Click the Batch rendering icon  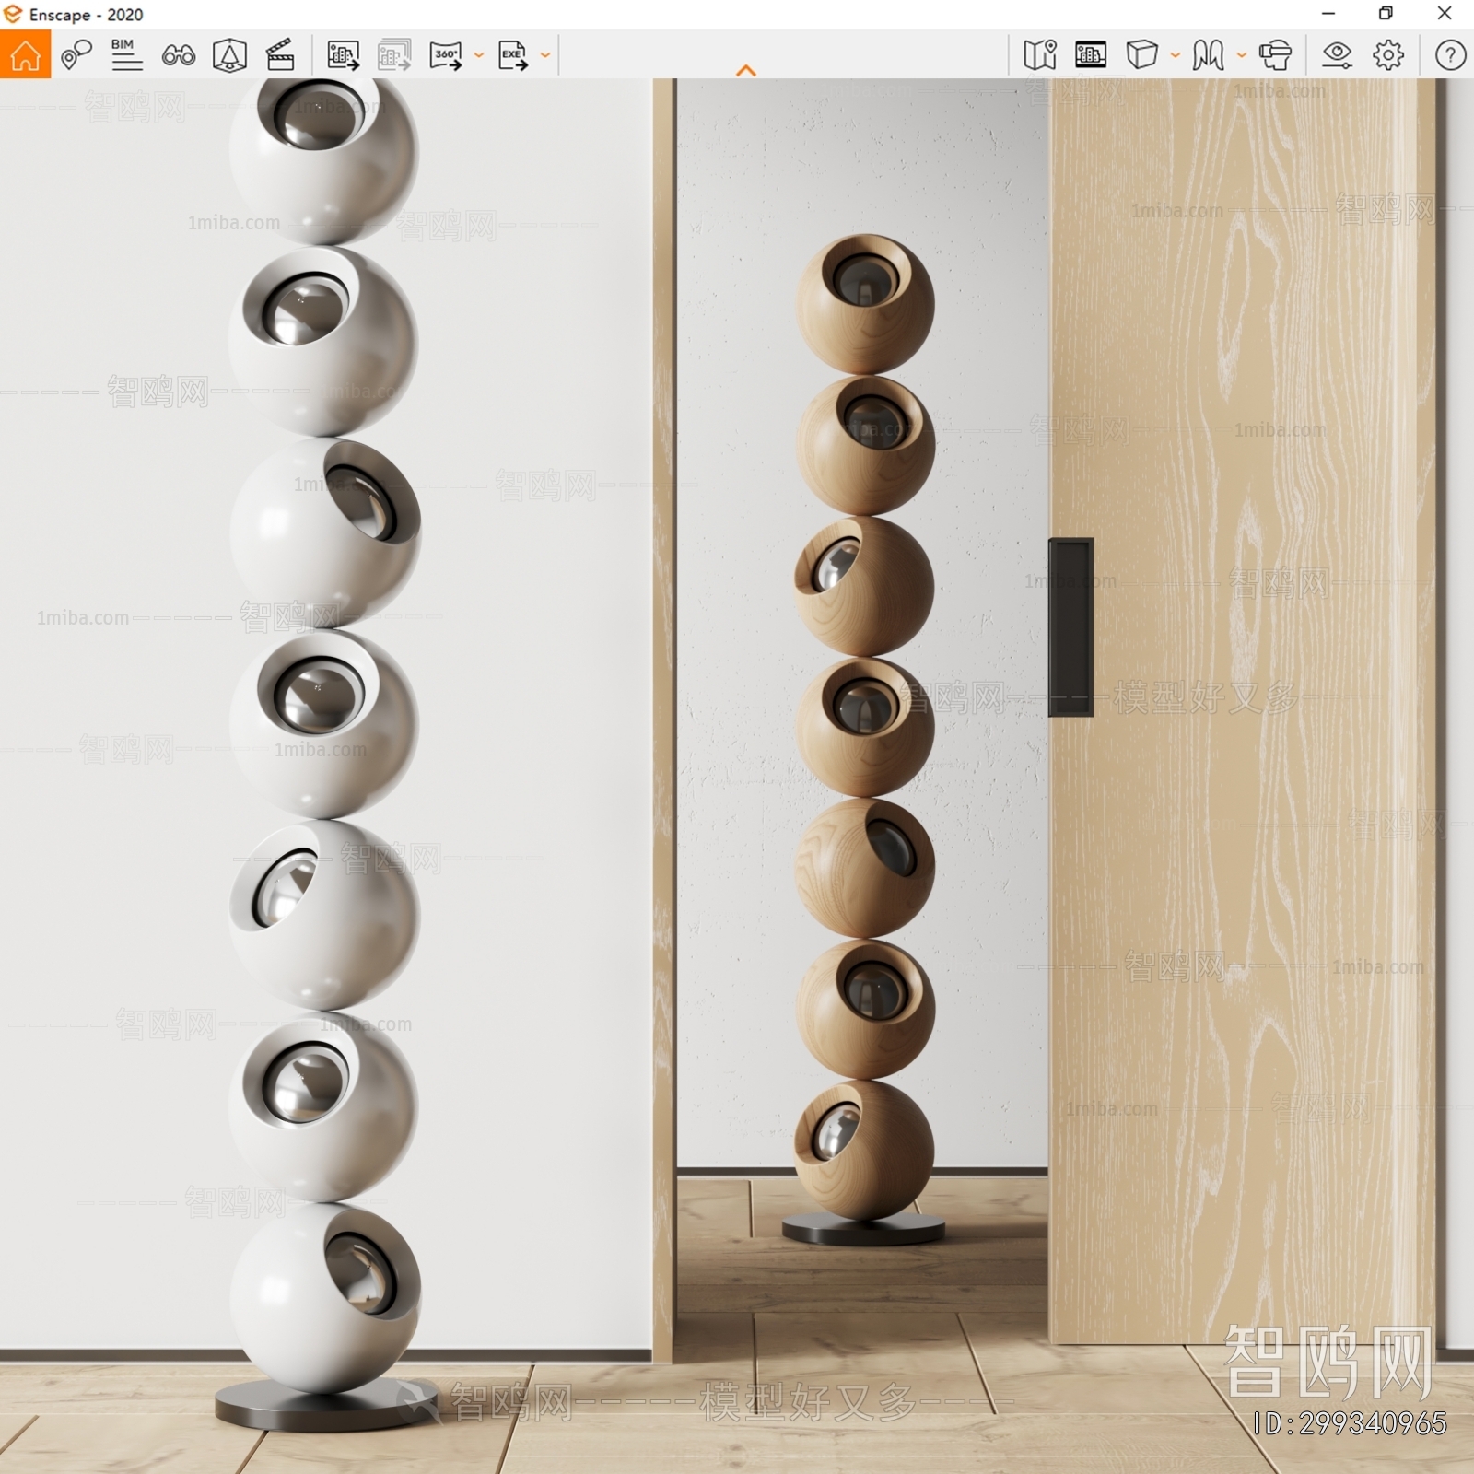click(x=394, y=55)
